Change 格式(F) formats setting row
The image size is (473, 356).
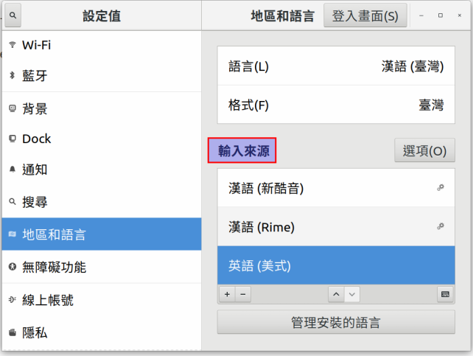point(336,105)
